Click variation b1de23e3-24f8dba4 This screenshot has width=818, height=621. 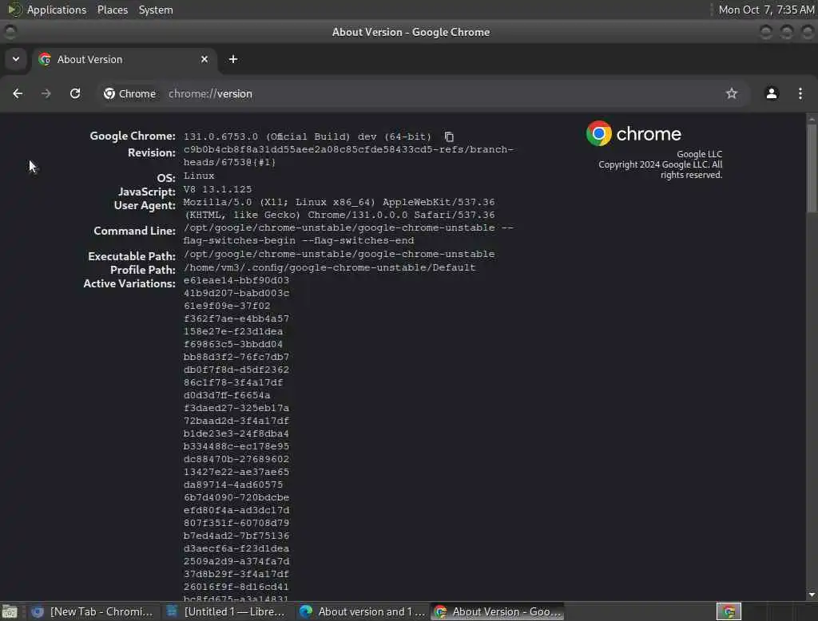click(x=236, y=433)
